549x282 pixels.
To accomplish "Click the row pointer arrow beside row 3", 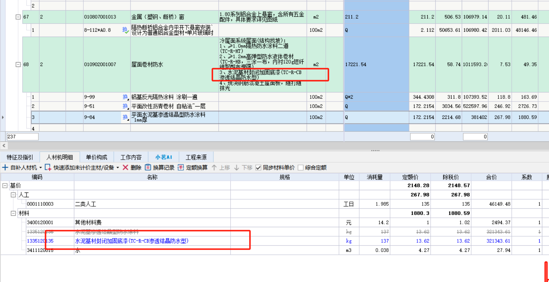I will point(3,117).
